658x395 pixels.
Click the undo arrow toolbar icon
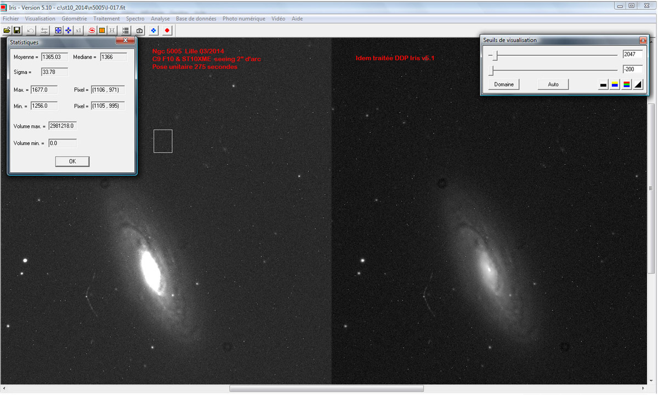pyautogui.click(x=31, y=30)
